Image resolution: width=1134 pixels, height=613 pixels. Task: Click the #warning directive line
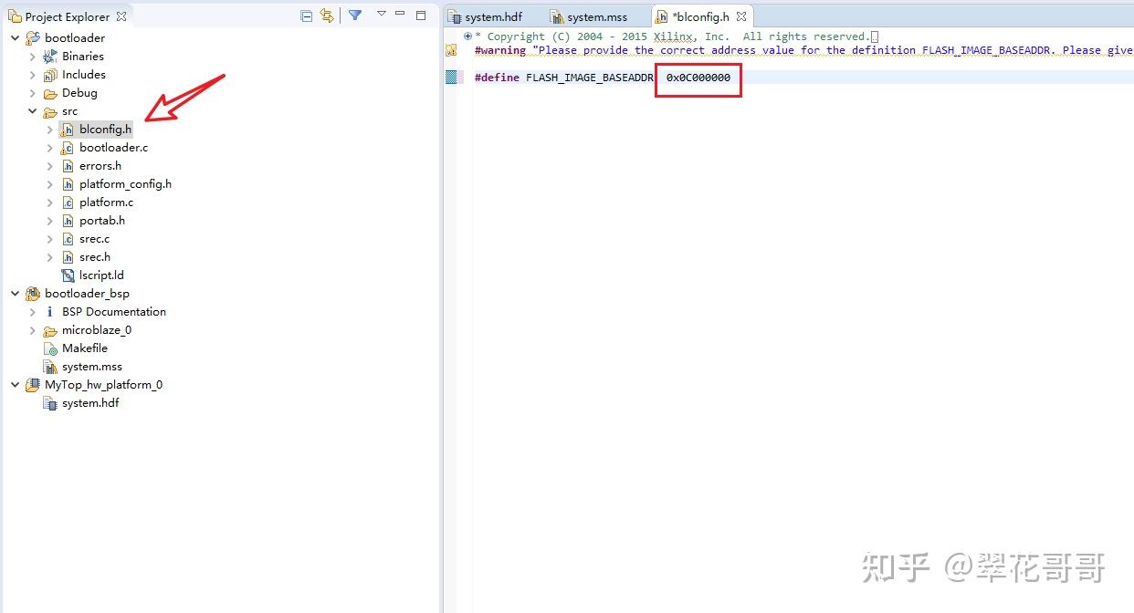coord(803,50)
